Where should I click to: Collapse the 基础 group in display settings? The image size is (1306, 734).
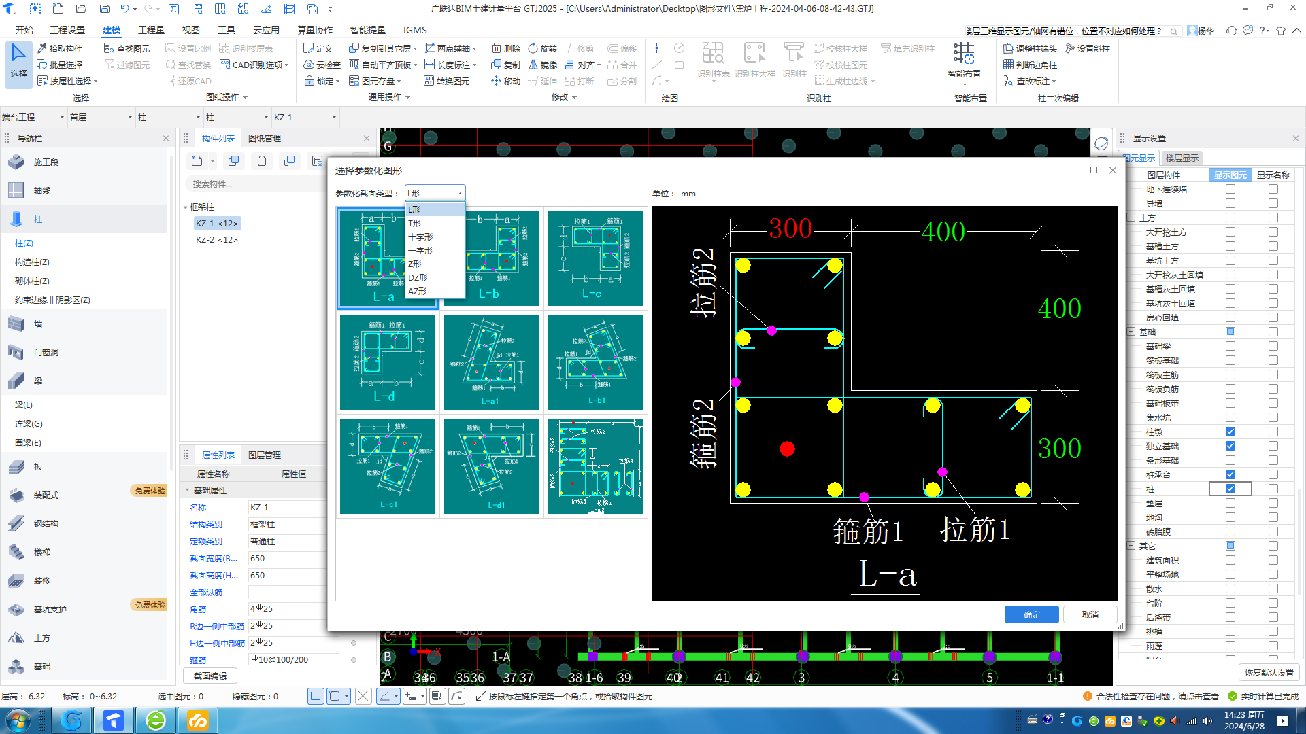[1131, 332]
